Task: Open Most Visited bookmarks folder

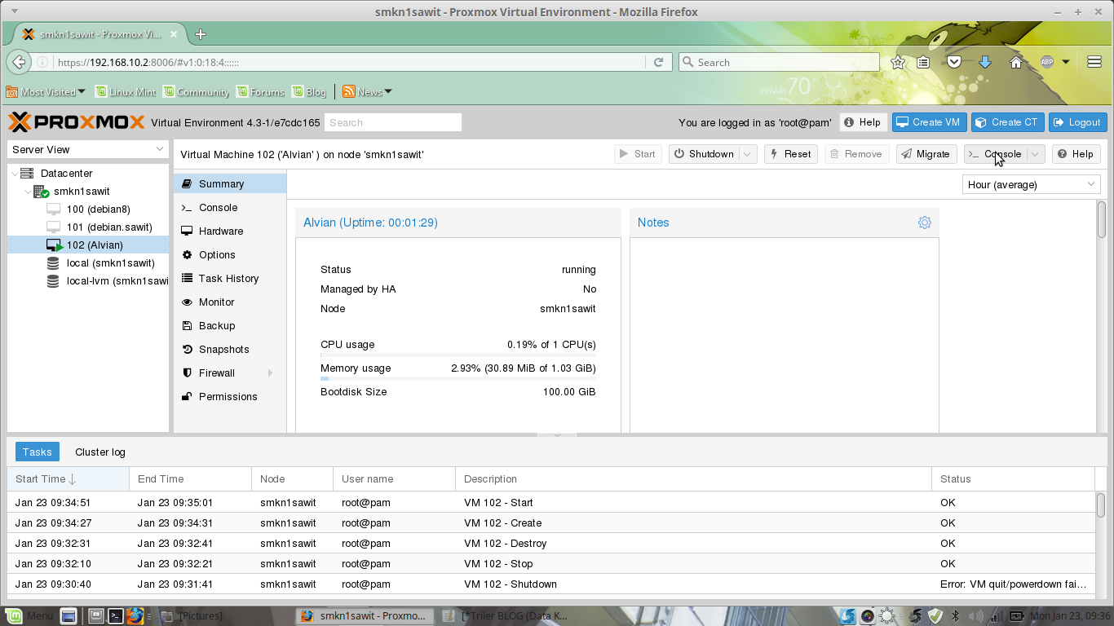Action: pos(46,92)
